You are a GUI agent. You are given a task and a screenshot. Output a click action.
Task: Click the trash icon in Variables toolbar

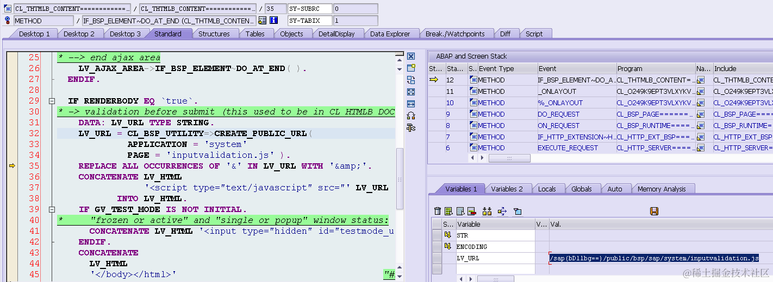[438, 211]
